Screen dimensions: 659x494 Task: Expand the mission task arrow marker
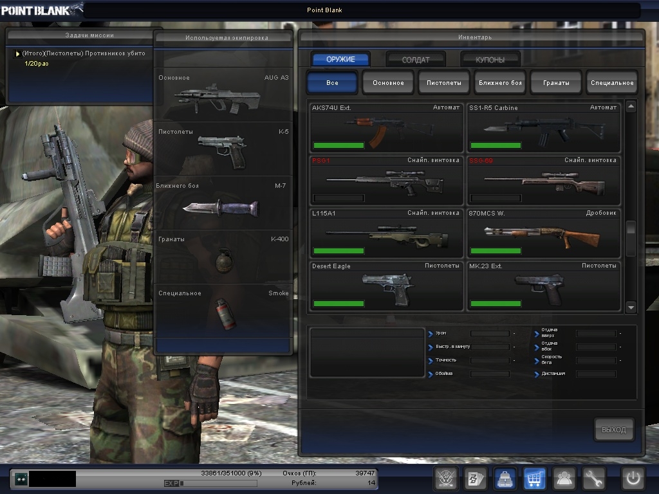point(17,53)
